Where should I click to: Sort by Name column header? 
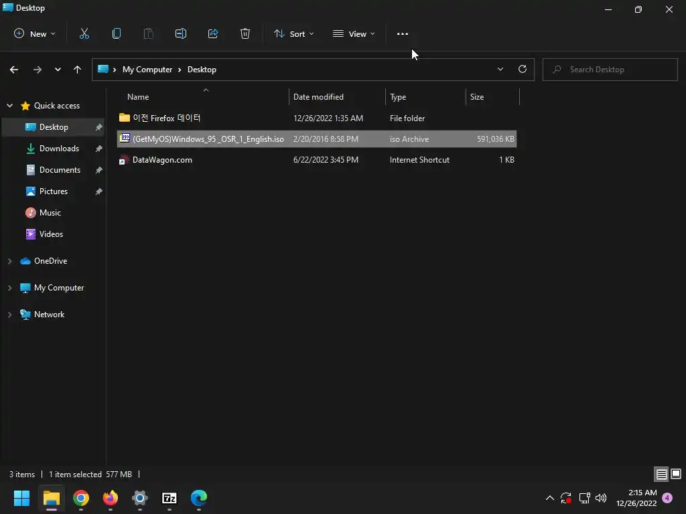138,97
